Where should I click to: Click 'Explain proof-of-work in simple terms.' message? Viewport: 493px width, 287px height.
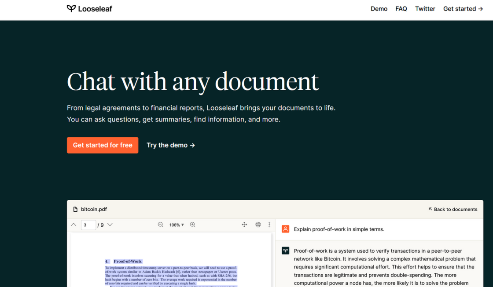[339, 229]
